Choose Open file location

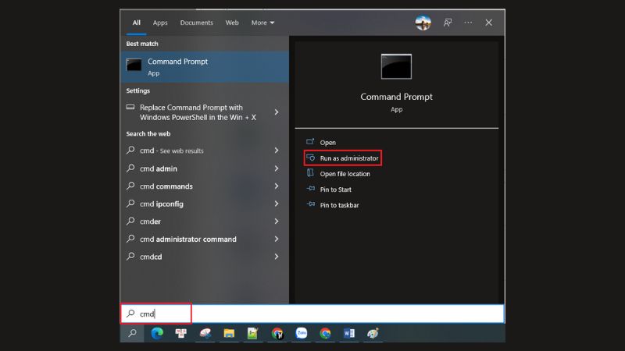[x=345, y=174]
